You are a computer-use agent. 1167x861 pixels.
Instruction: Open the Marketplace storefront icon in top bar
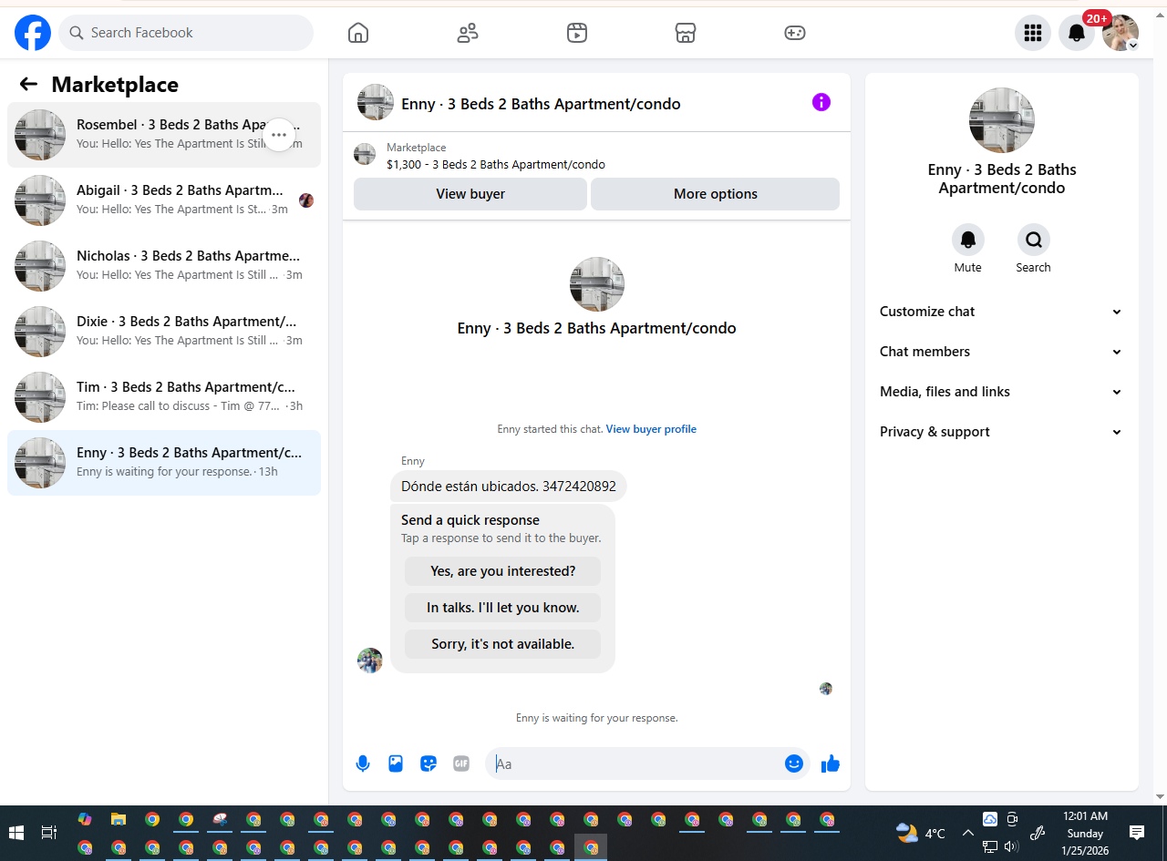point(686,33)
